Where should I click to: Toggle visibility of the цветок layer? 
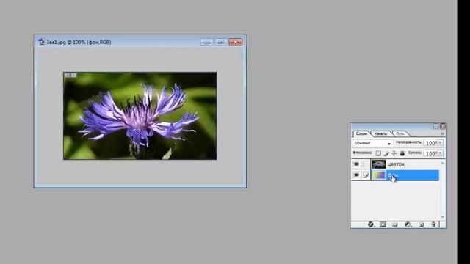pos(356,164)
